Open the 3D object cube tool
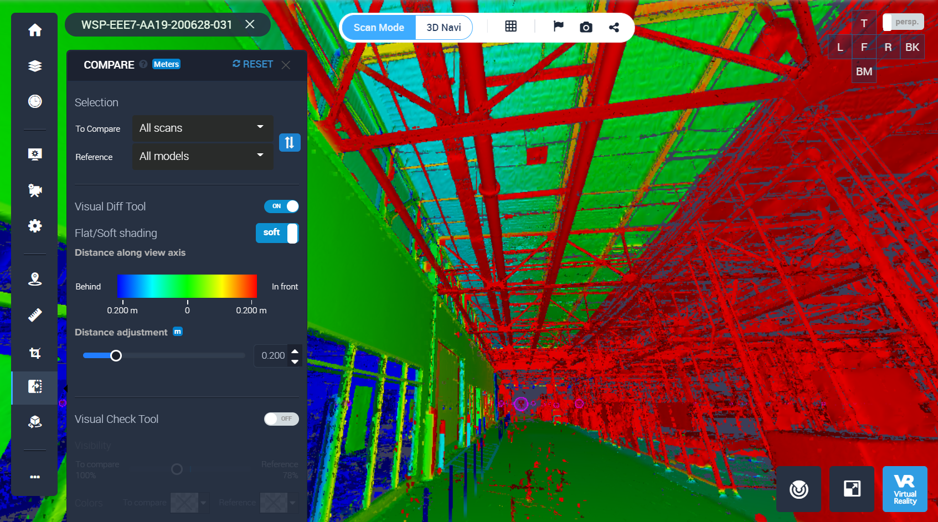This screenshot has height=522, width=938. tap(35, 422)
